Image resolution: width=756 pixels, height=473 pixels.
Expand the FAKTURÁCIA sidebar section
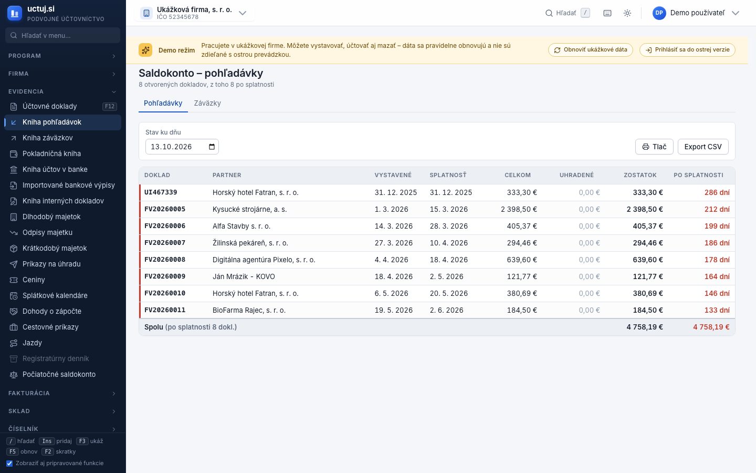pos(62,393)
